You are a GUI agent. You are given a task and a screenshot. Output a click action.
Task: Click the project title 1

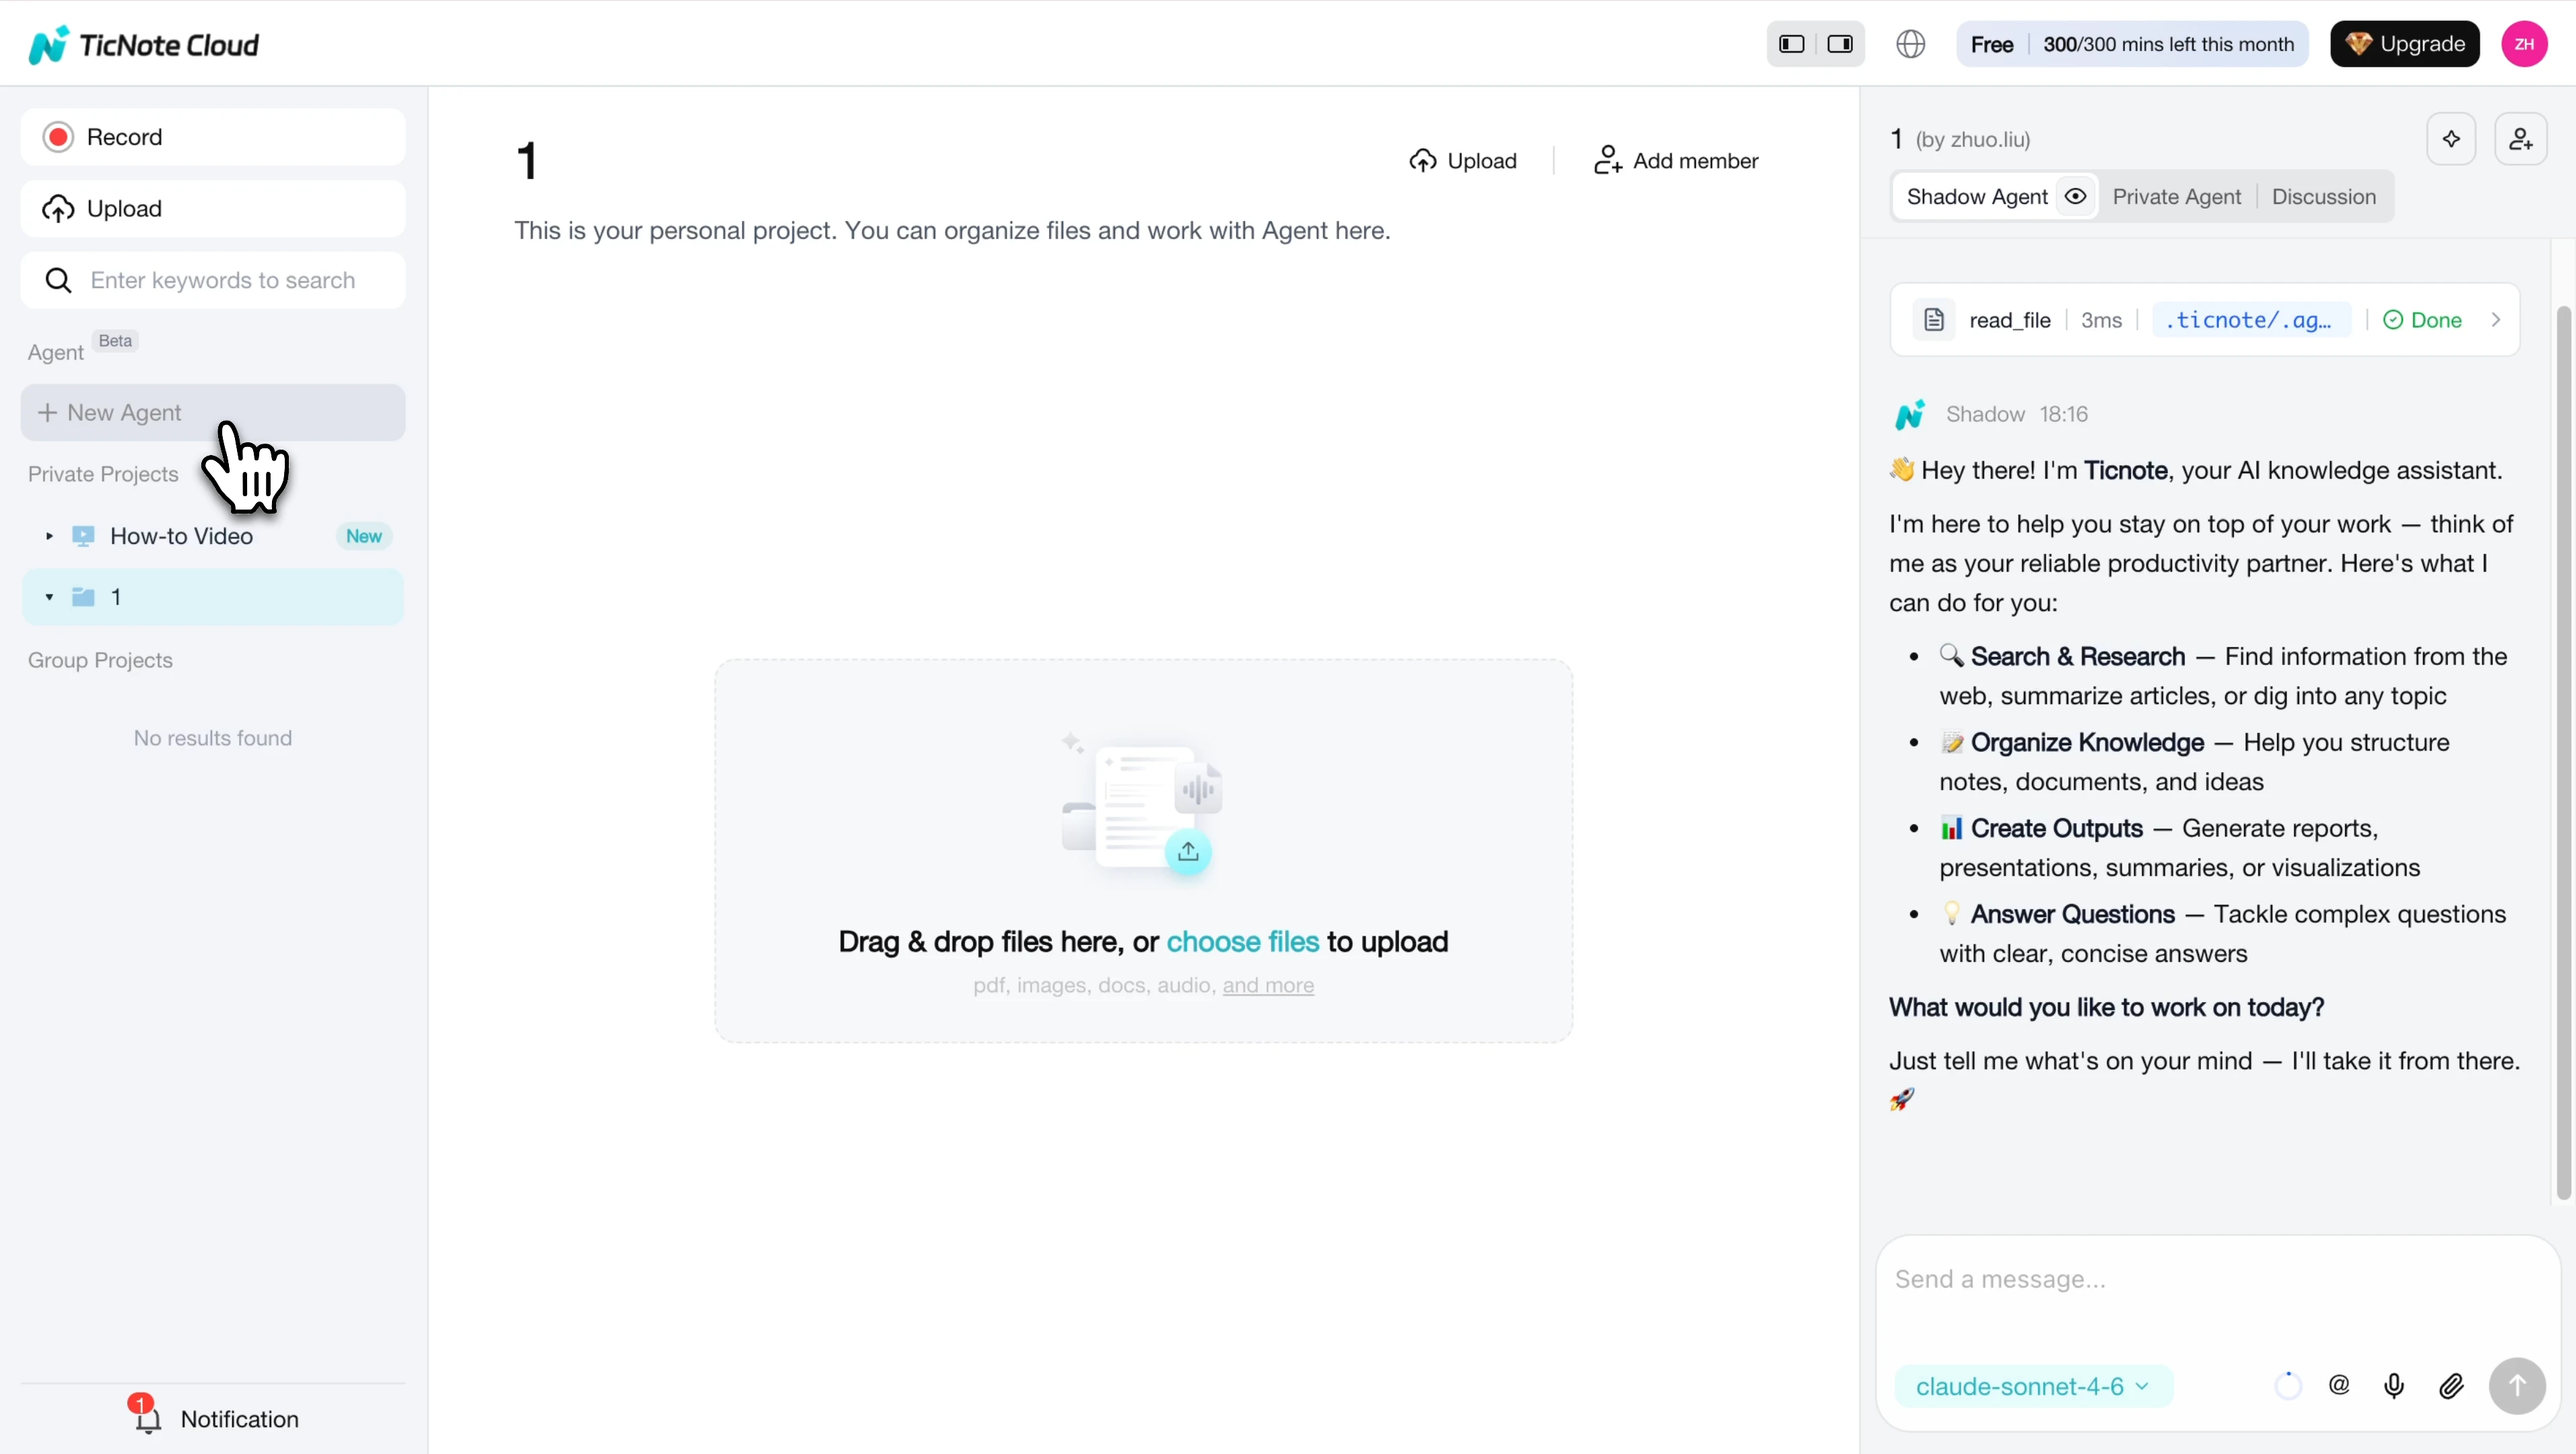coord(527,161)
